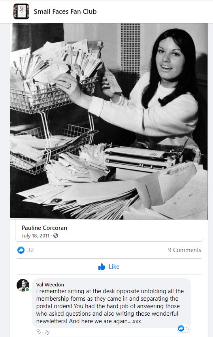Open Val Weedon's profile picture
213x337 pixels.
[x=23, y=285]
